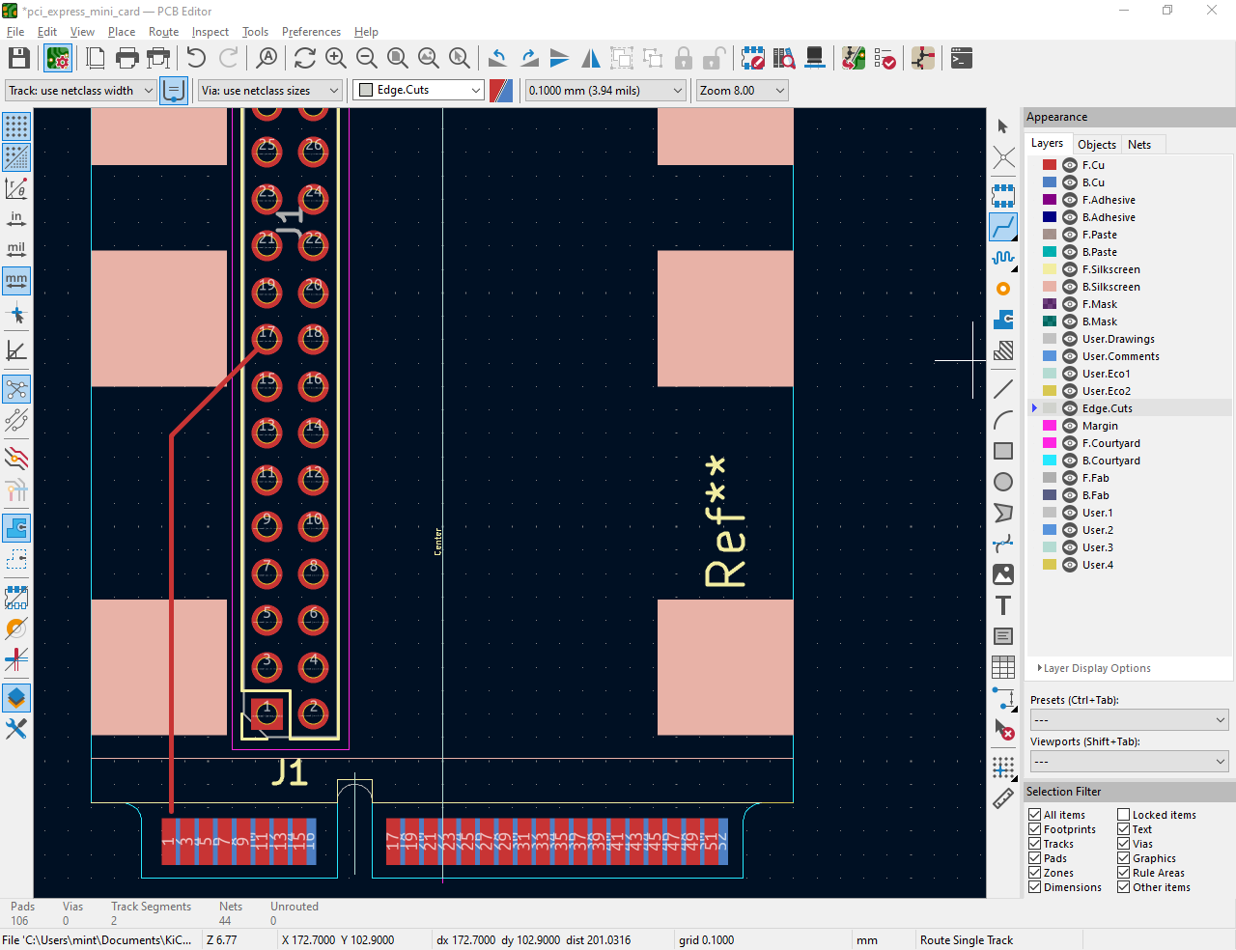
Task: Select the Route Single Track tool
Action: (x=1003, y=227)
